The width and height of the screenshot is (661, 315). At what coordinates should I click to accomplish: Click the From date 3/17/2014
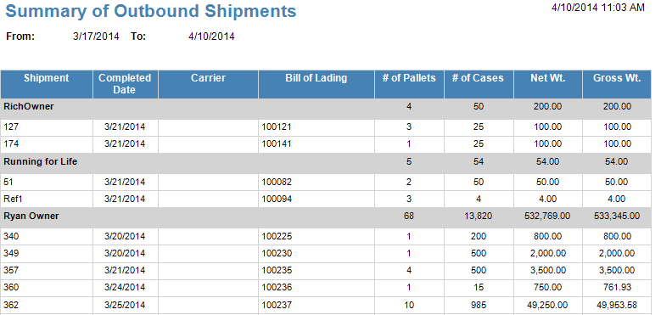click(x=96, y=37)
